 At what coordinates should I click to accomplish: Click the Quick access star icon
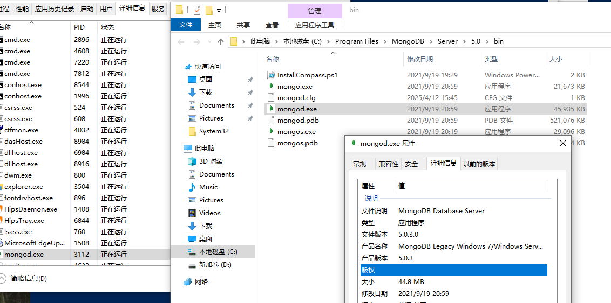tap(188, 66)
